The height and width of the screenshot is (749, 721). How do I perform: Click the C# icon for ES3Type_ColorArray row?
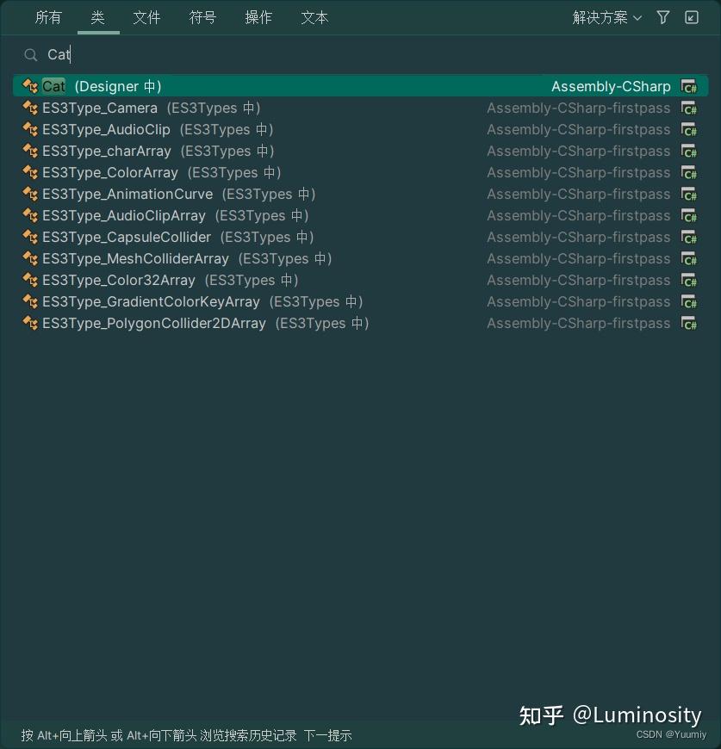pos(688,172)
